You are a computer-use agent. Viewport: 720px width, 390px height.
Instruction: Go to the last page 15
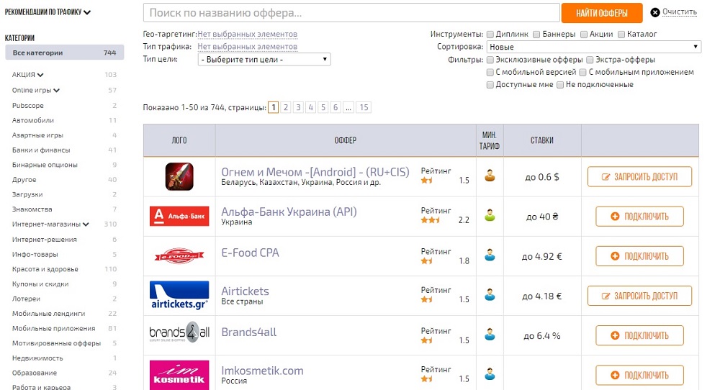364,107
